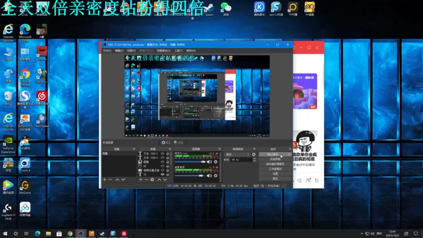
Task: Remove the selected scene with minus icon
Action: tap(111, 180)
